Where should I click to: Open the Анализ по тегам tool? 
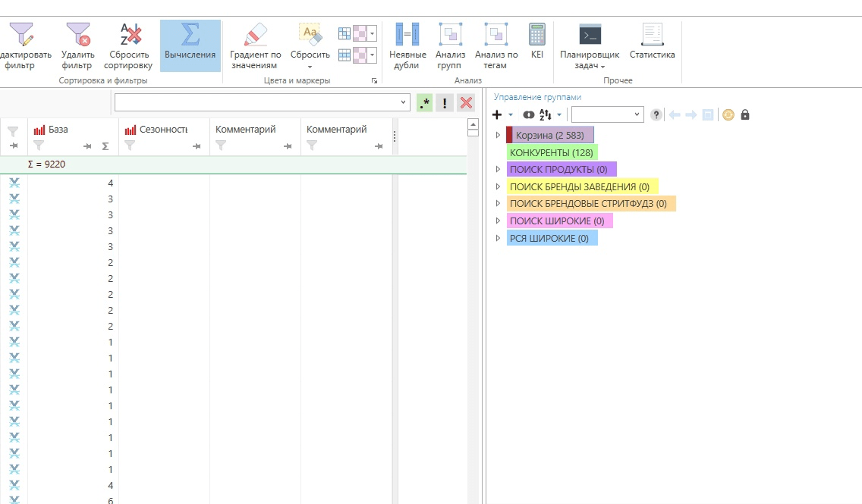pos(495,46)
